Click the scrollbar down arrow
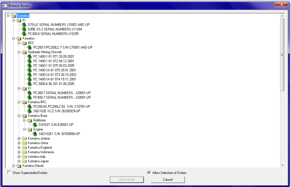 (282, 165)
